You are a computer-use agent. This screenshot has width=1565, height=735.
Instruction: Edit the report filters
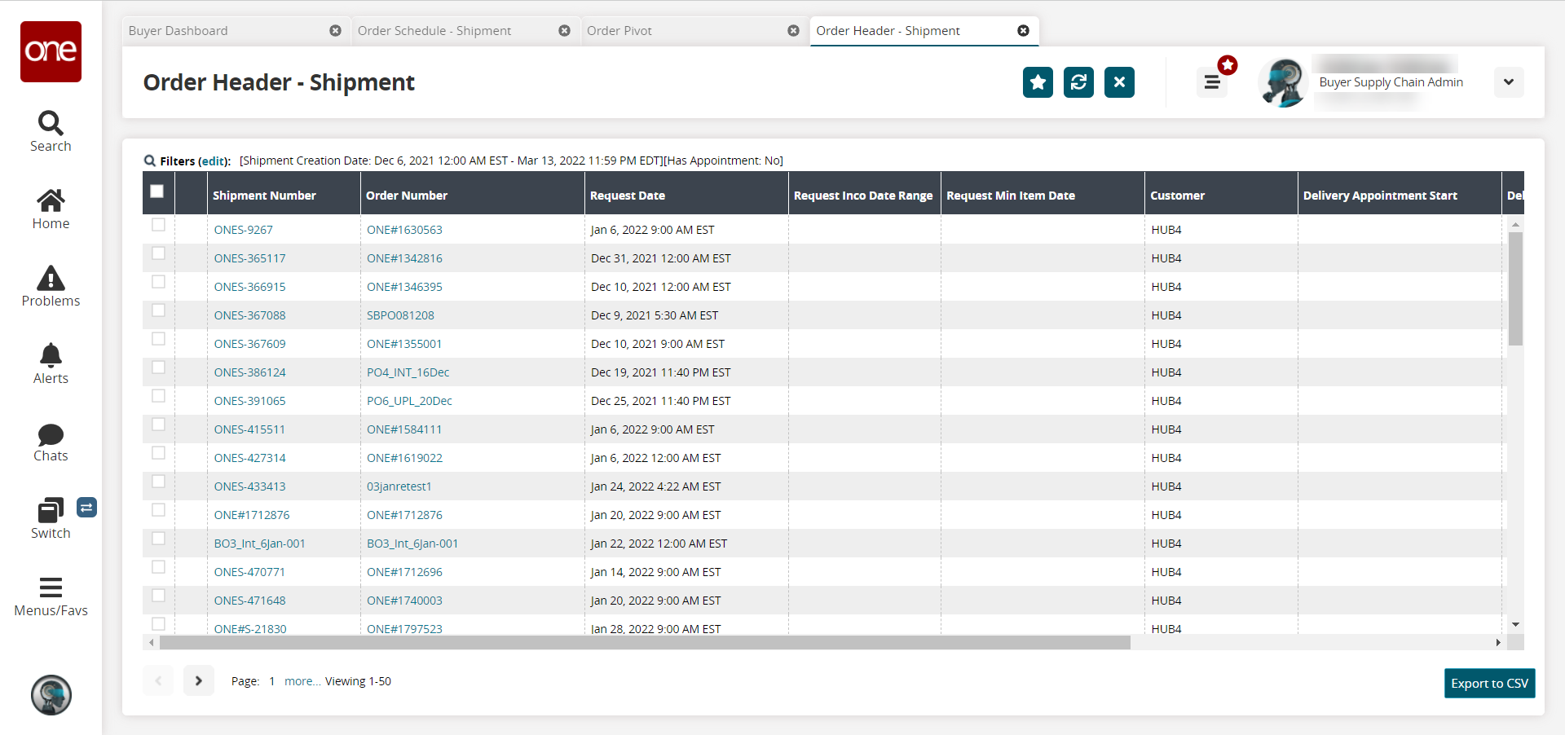point(214,161)
